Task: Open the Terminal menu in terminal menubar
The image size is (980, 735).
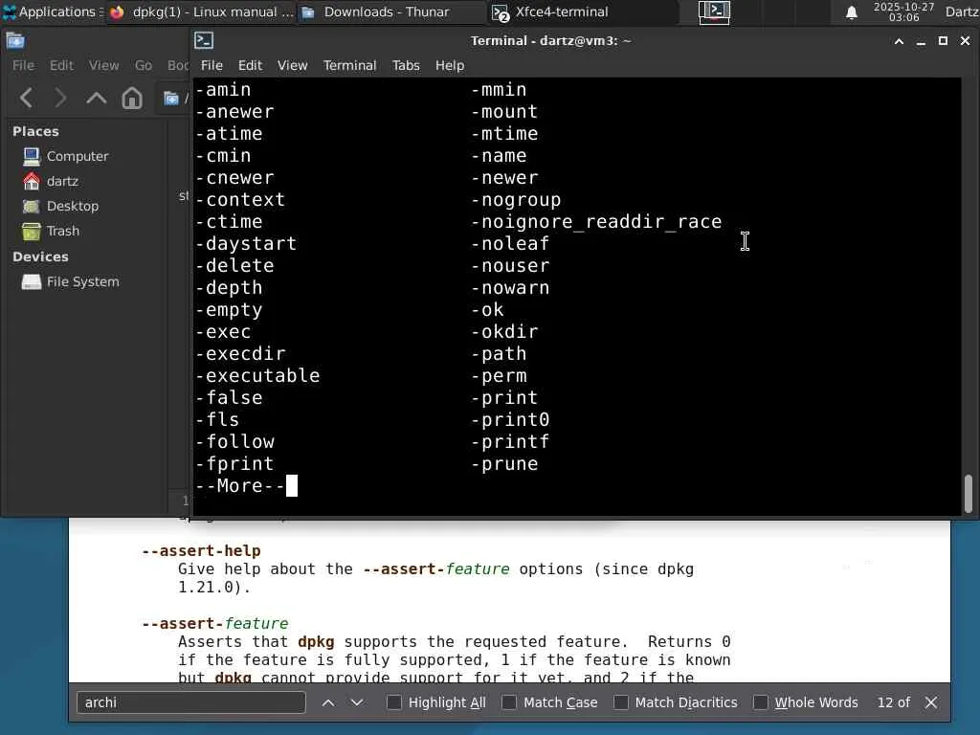Action: [x=349, y=65]
